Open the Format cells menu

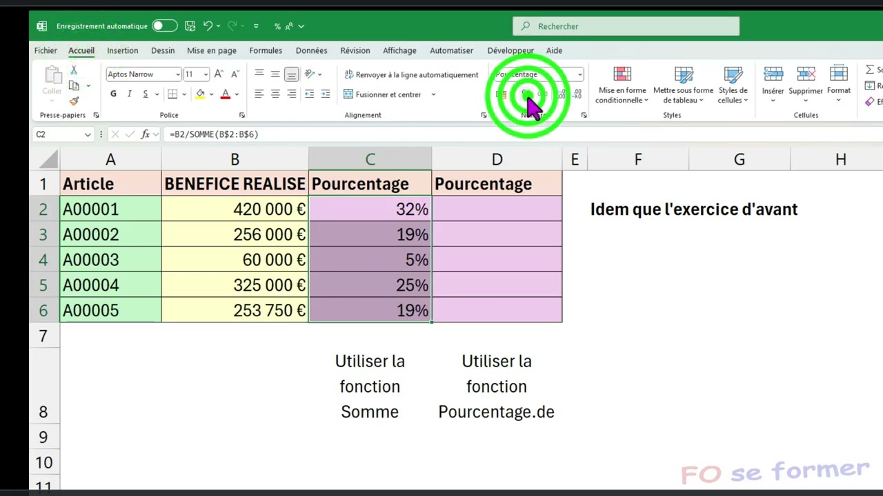[x=839, y=85]
